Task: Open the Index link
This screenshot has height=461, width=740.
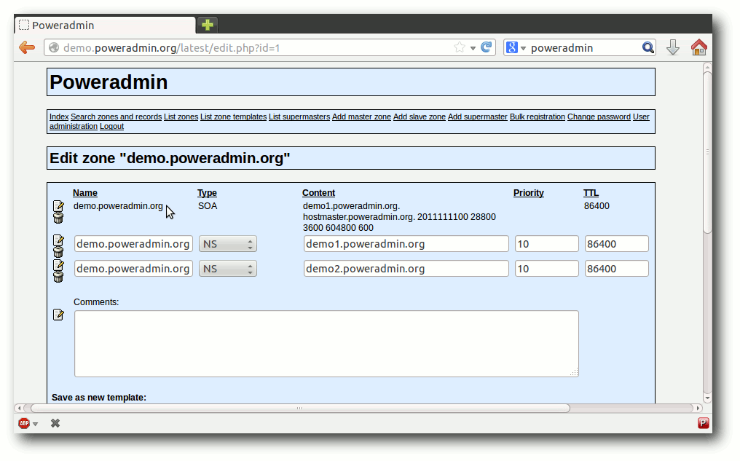Action: click(x=59, y=117)
